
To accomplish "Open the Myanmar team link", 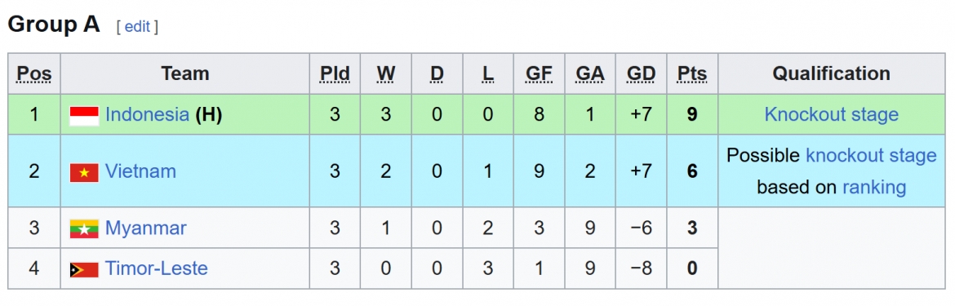I will (146, 228).
